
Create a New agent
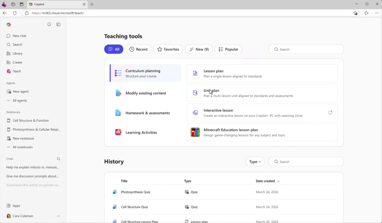pyautogui.click(x=17, y=91)
